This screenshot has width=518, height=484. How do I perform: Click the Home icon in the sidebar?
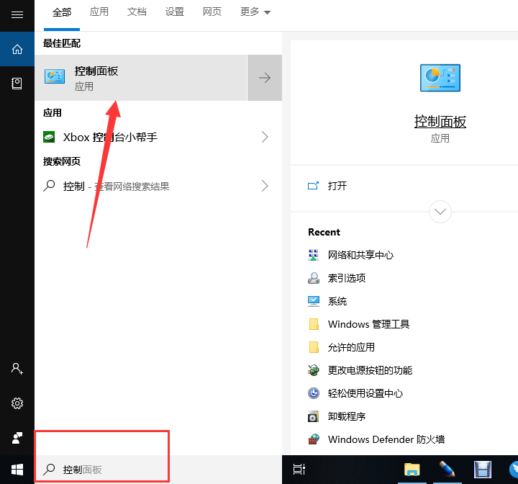click(17, 49)
